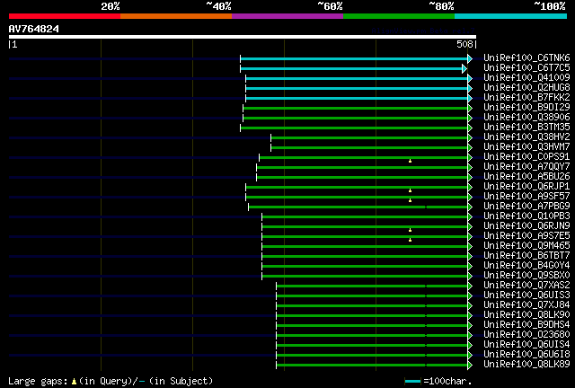This screenshot has width=575, height=388.
Task: Click the white start tick of UniRef100_Q7XAS2 alignment
Action: [277, 286]
